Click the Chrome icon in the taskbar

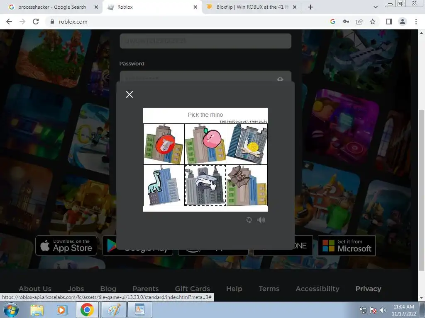coord(87,310)
